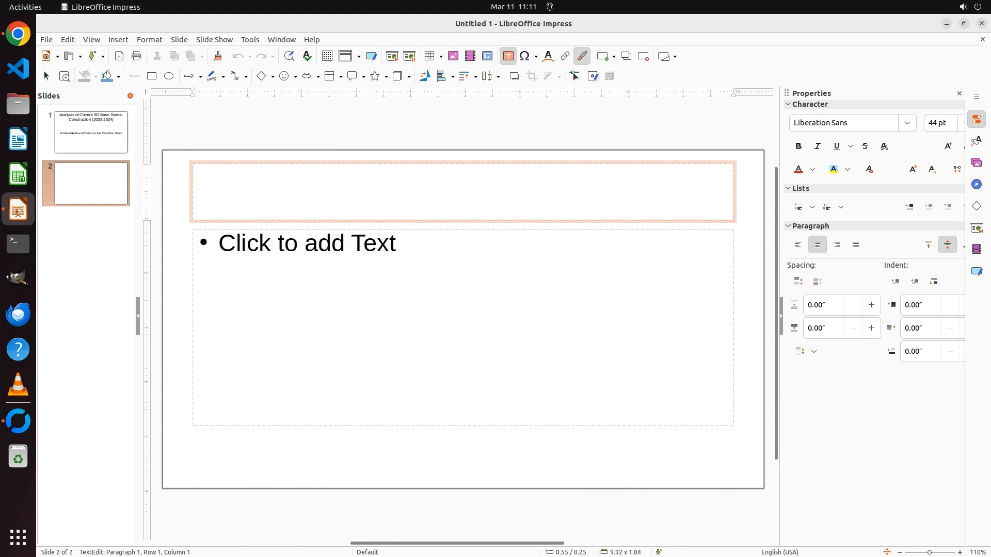The height and width of the screenshot is (557, 991).
Task: Toggle Bold formatting in Character panel
Action: tap(798, 146)
